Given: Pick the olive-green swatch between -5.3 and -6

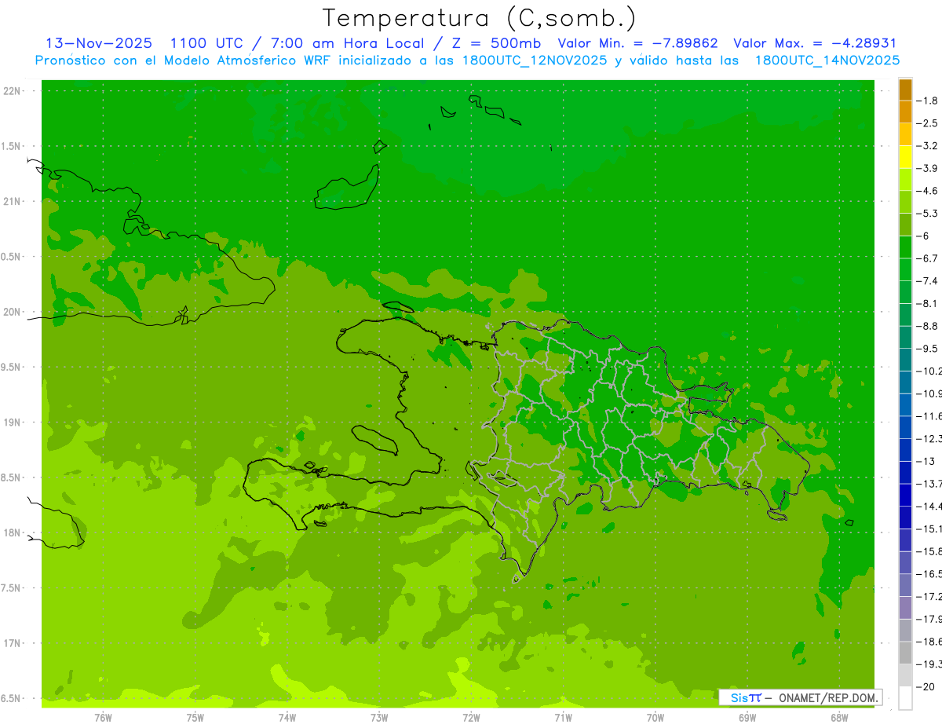Looking at the screenshot, I should tap(905, 225).
